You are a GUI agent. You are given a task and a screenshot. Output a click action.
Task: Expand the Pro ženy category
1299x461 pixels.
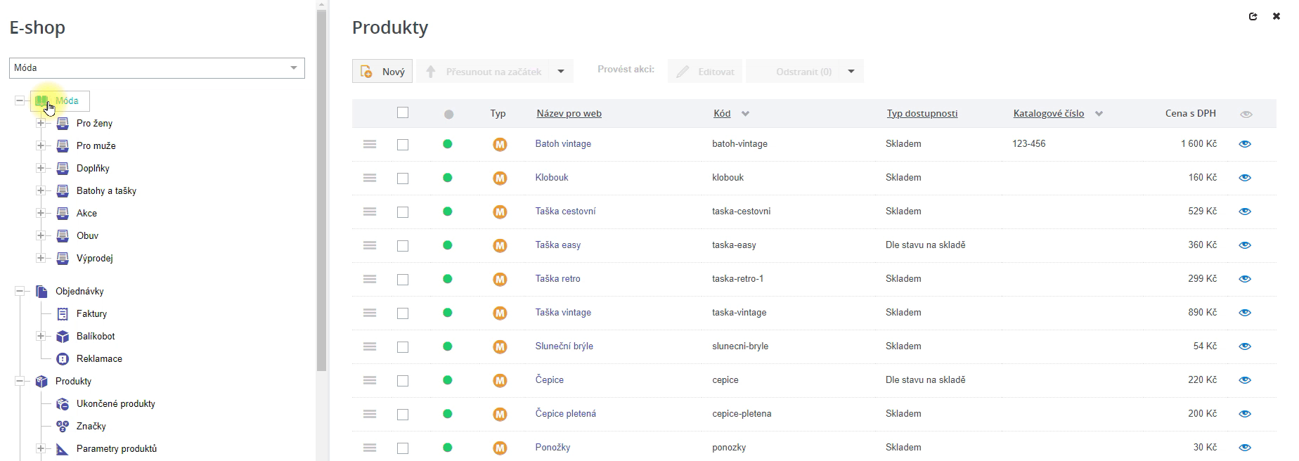41,124
